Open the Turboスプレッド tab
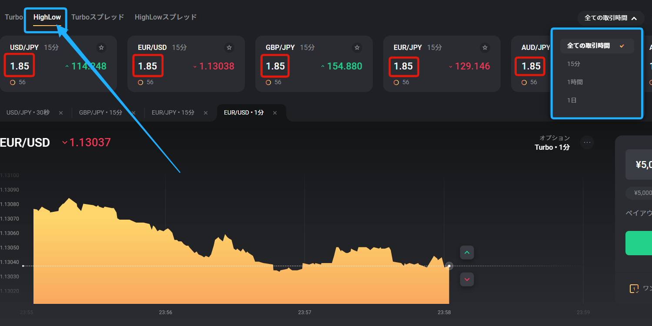This screenshot has width=652, height=326. (x=98, y=17)
